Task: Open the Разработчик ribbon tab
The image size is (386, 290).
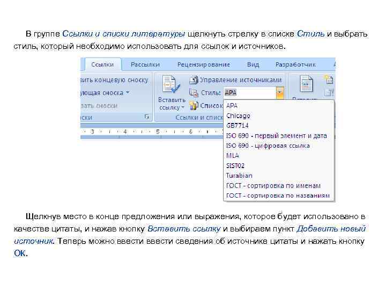Action: point(295,64)
